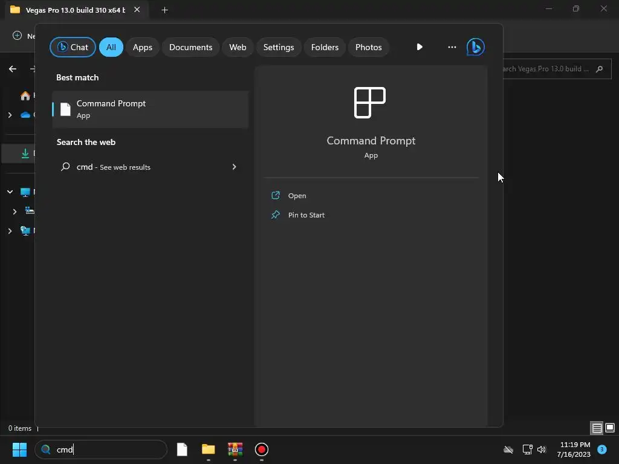Switch to the Folders filter tab

coord(325,47)
